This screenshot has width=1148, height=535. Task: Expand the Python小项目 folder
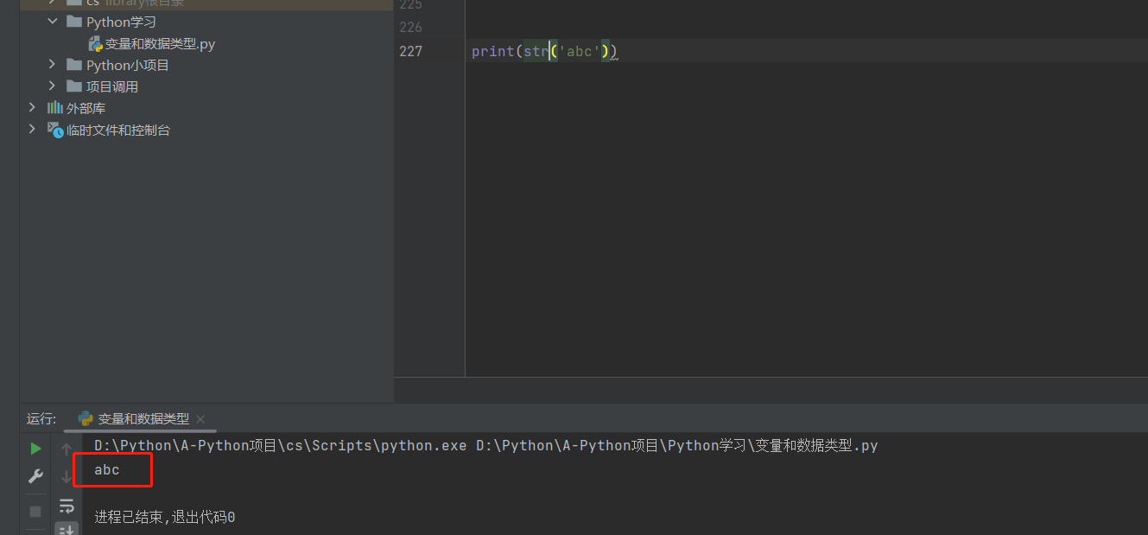pyautogui.click(x=52, y=65)
